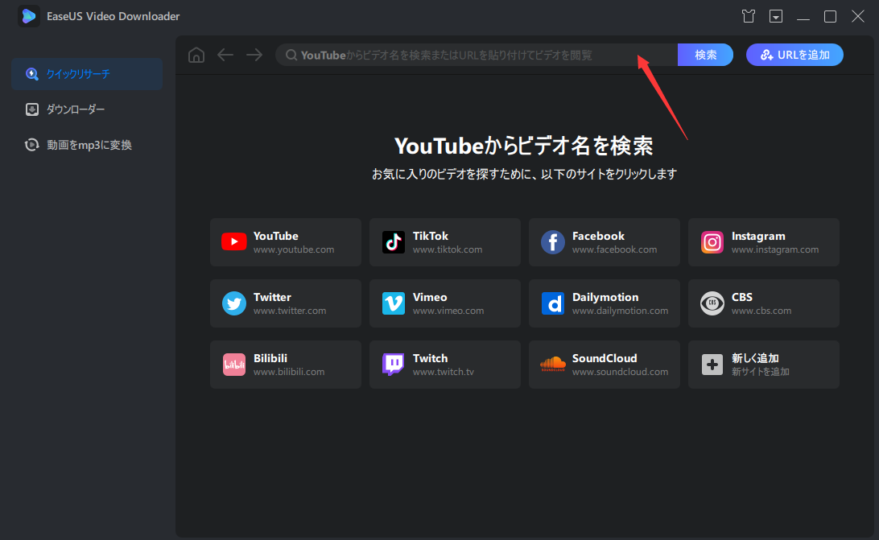Viewport: 879px width, 540px height.
Task: Click the SoundCloud icon on its site card
Action: [552, 364]
